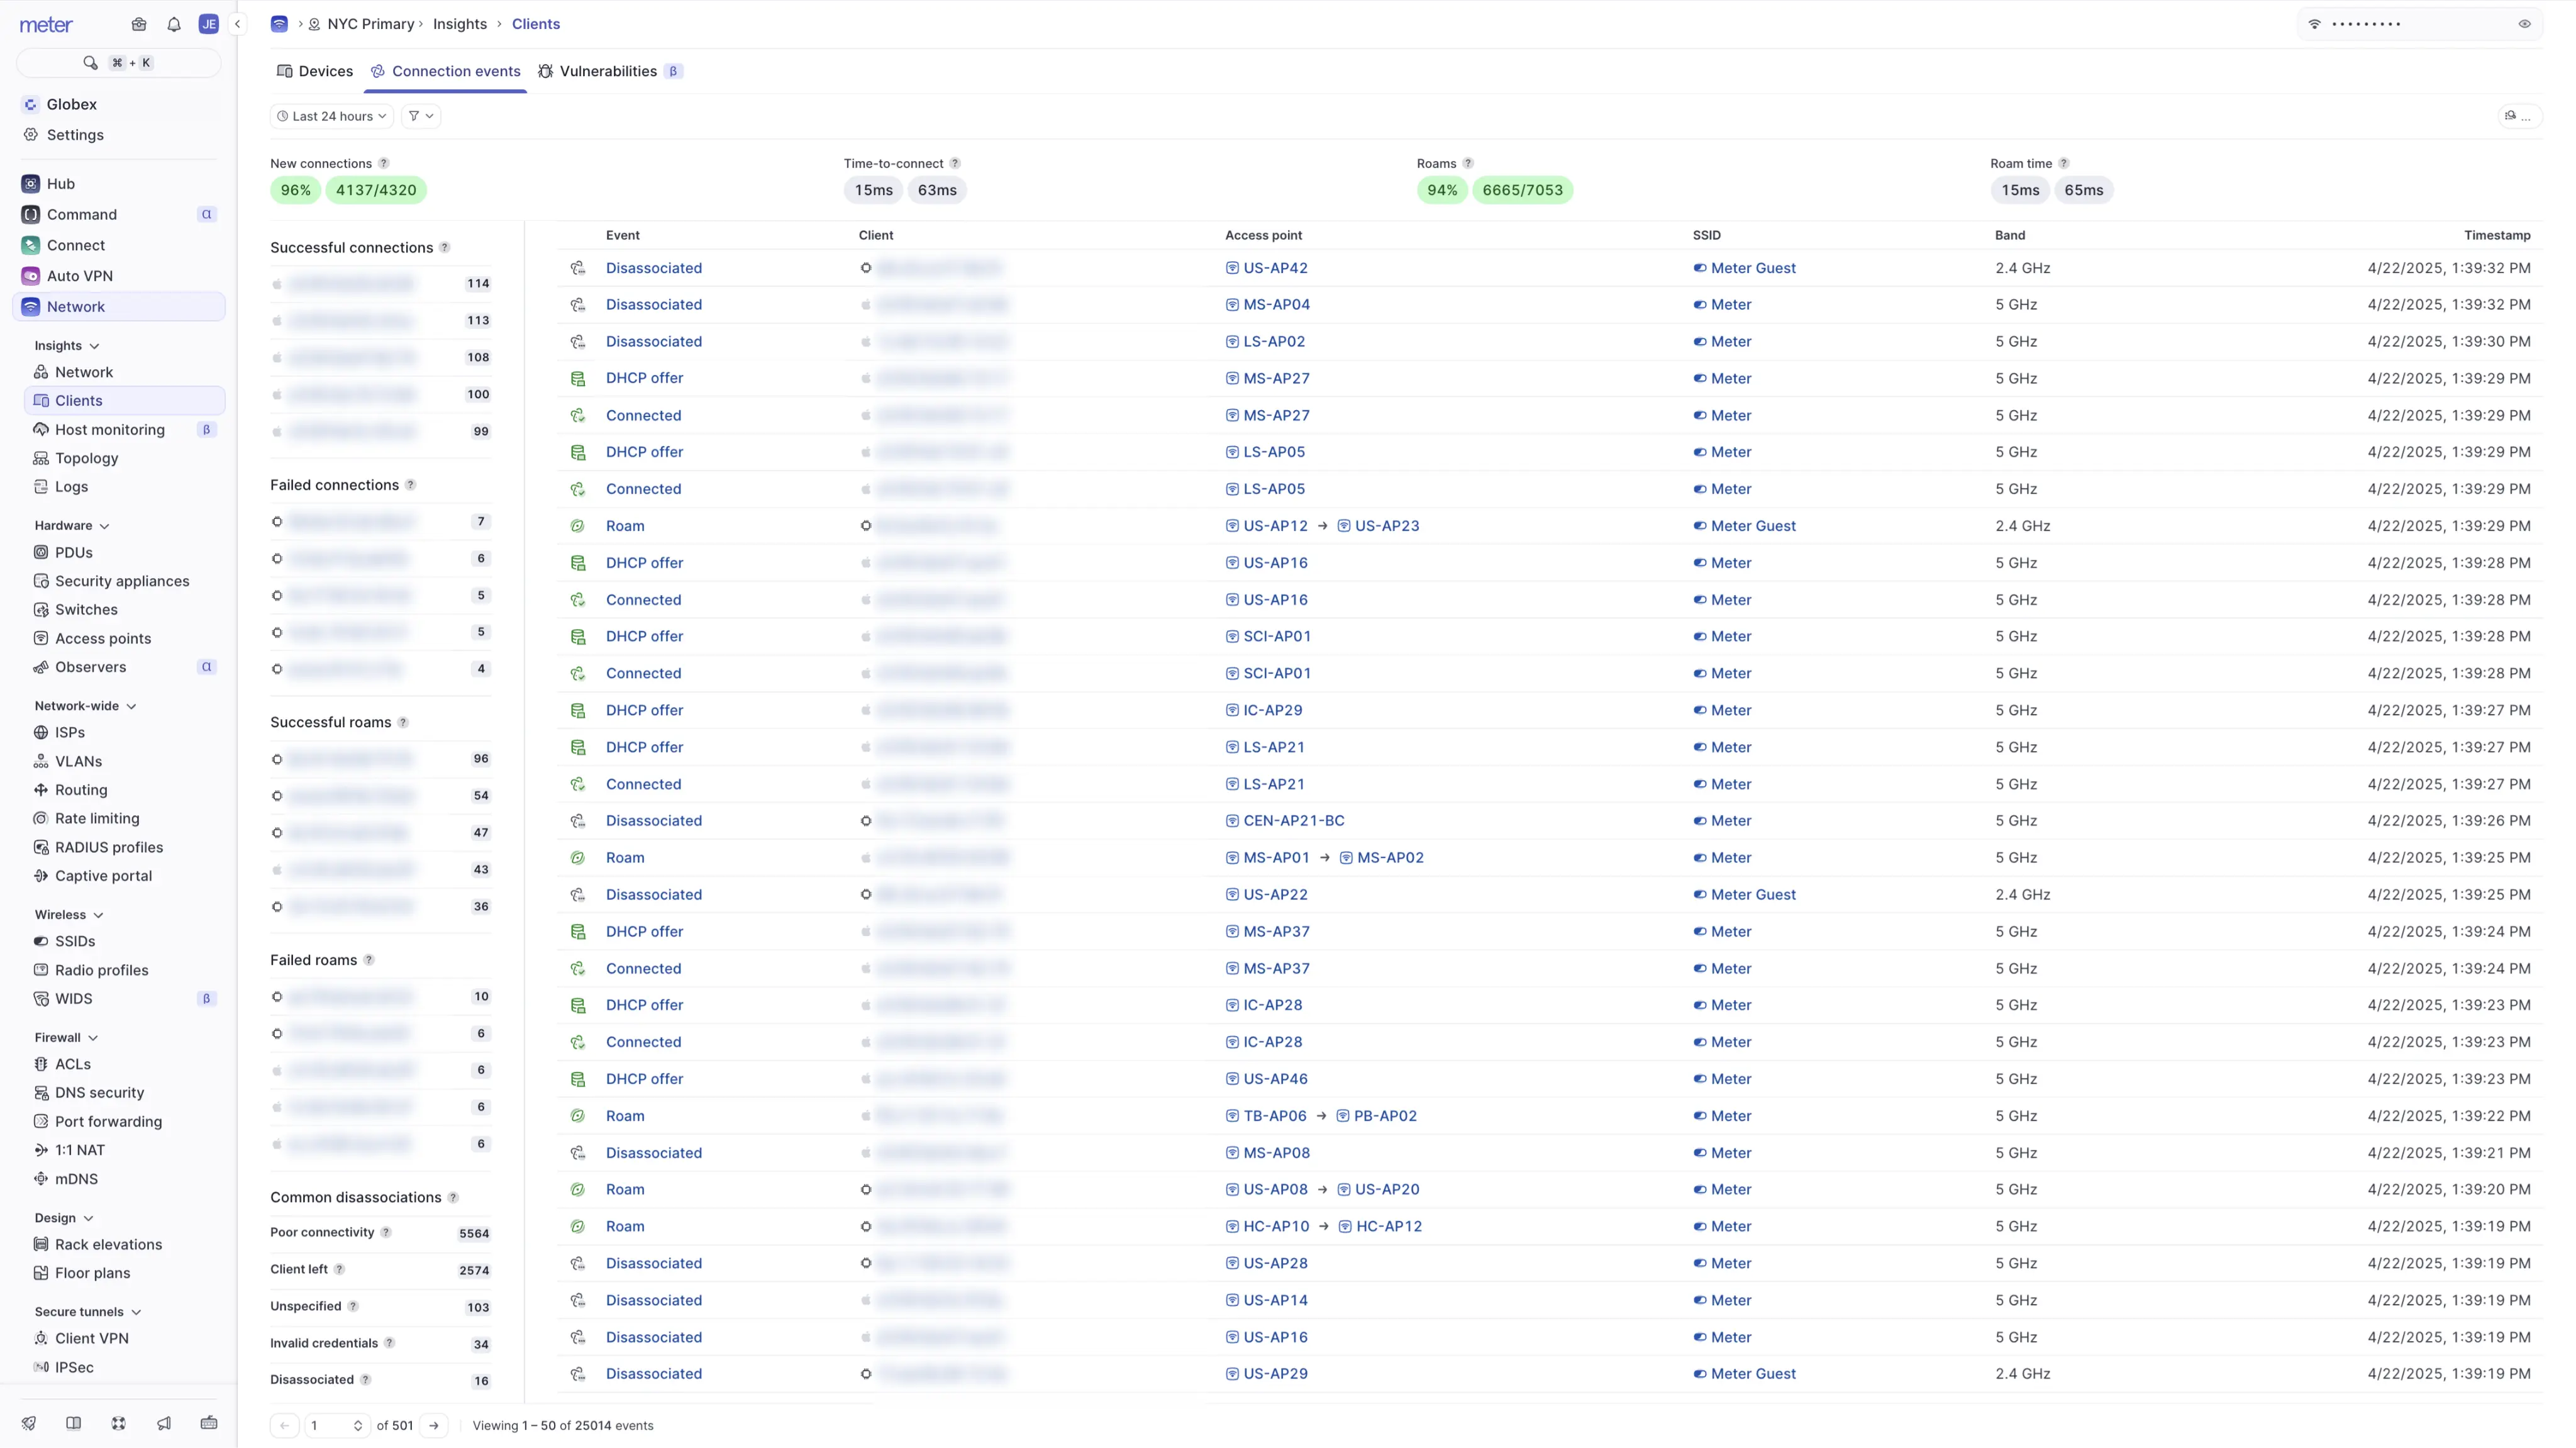2576x1448 pixels.
Task: Open the filter dropdown
Action: coord(421,116)
